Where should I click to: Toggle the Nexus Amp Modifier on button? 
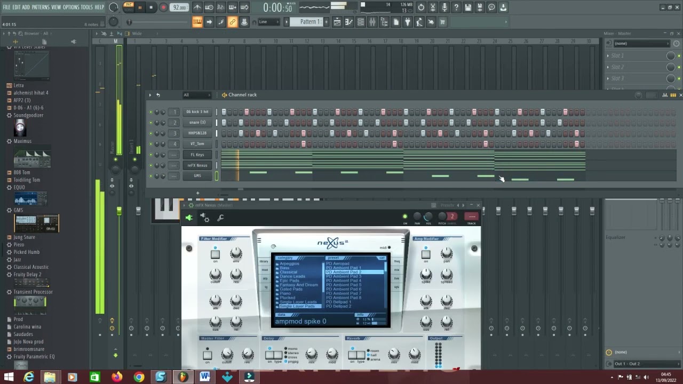[426, 254]
